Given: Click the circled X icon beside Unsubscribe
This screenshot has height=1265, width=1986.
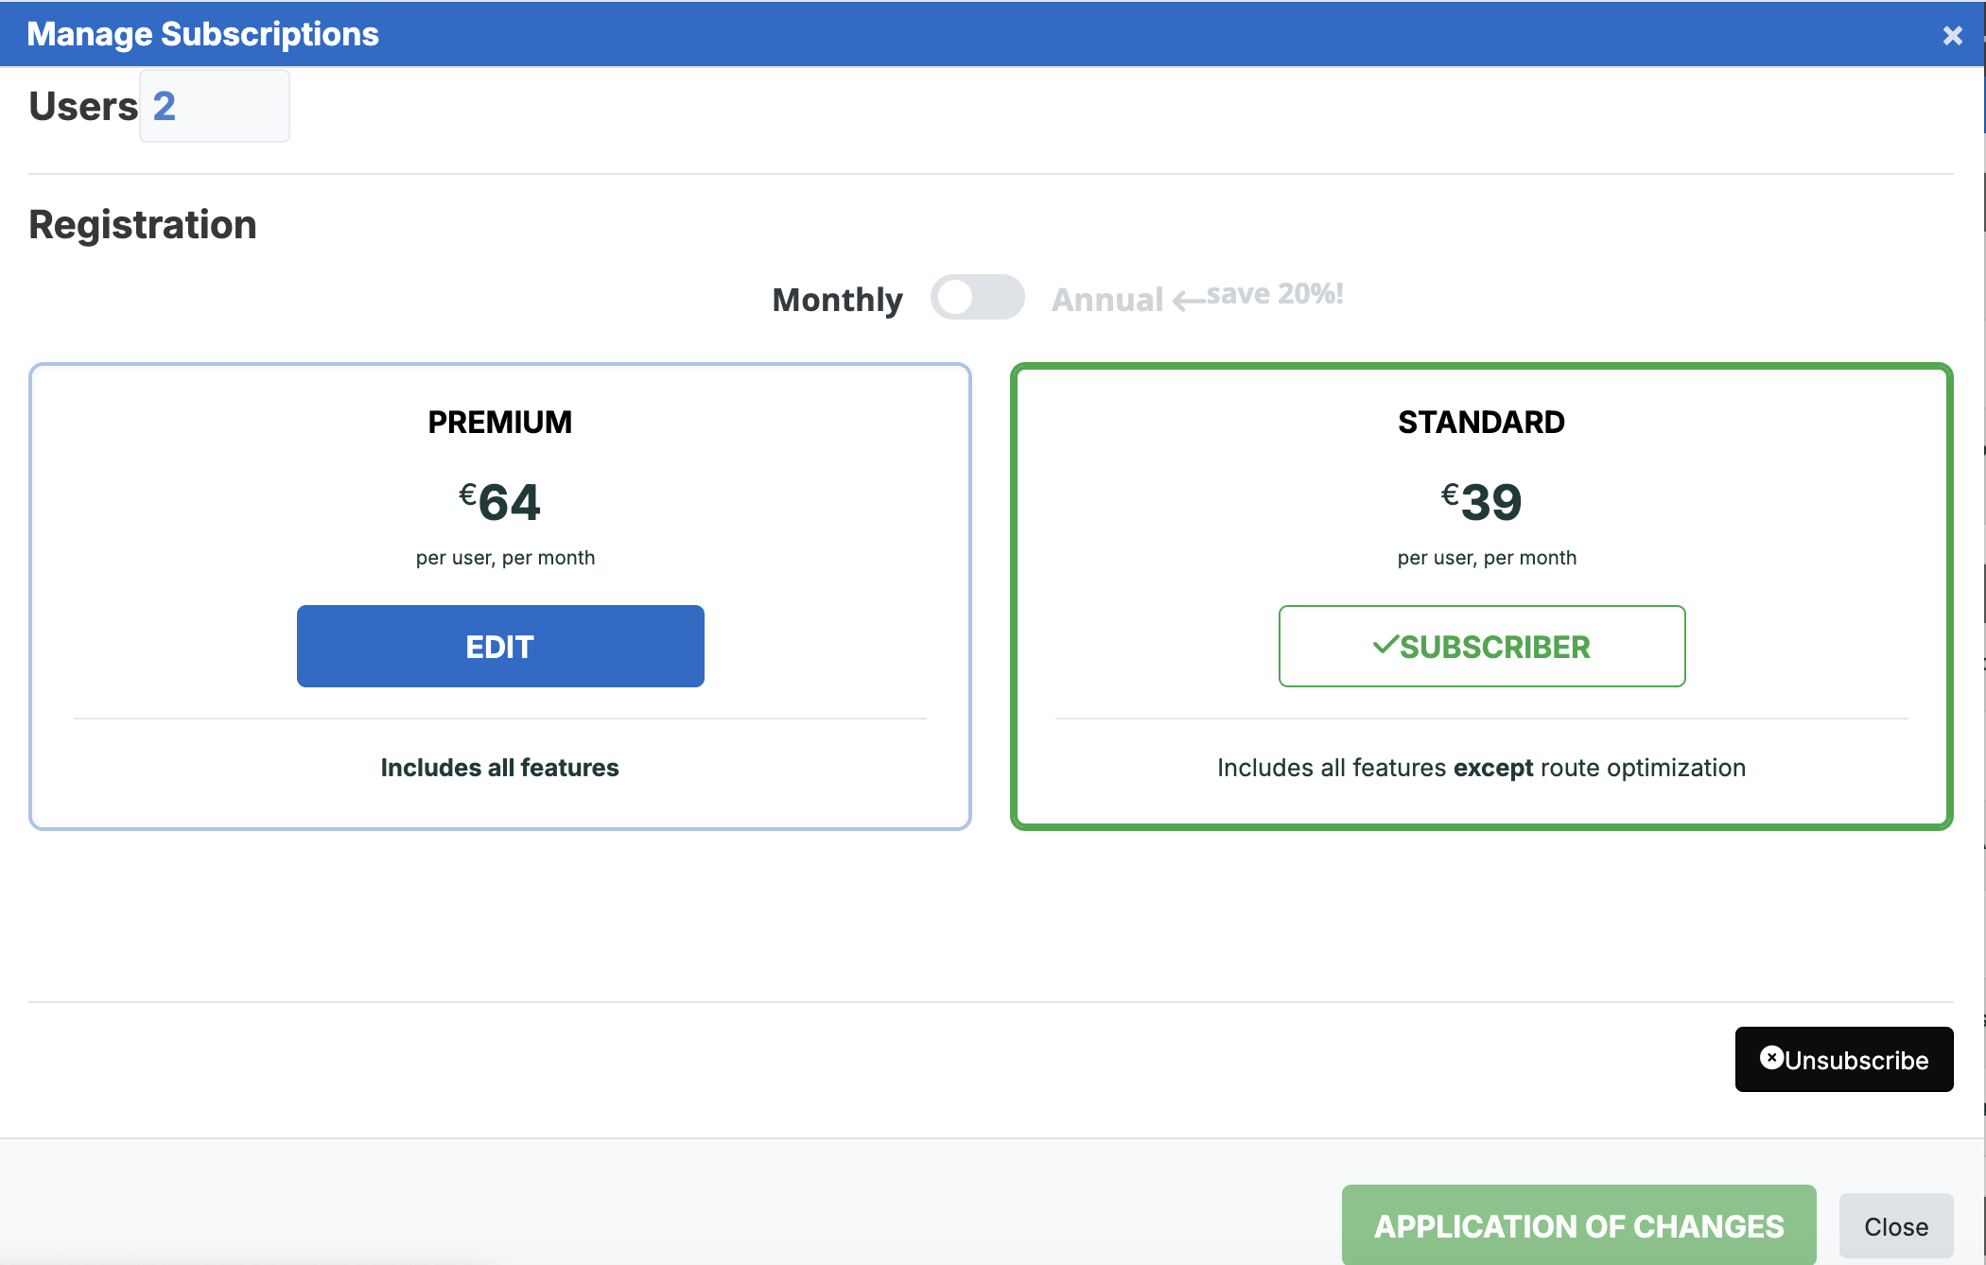Looking at the screenshot, I should (1771, 1057).
